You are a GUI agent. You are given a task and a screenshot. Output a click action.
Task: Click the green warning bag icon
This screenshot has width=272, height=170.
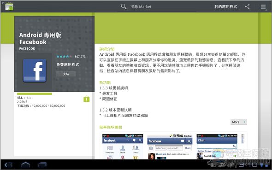click(86, 99)
